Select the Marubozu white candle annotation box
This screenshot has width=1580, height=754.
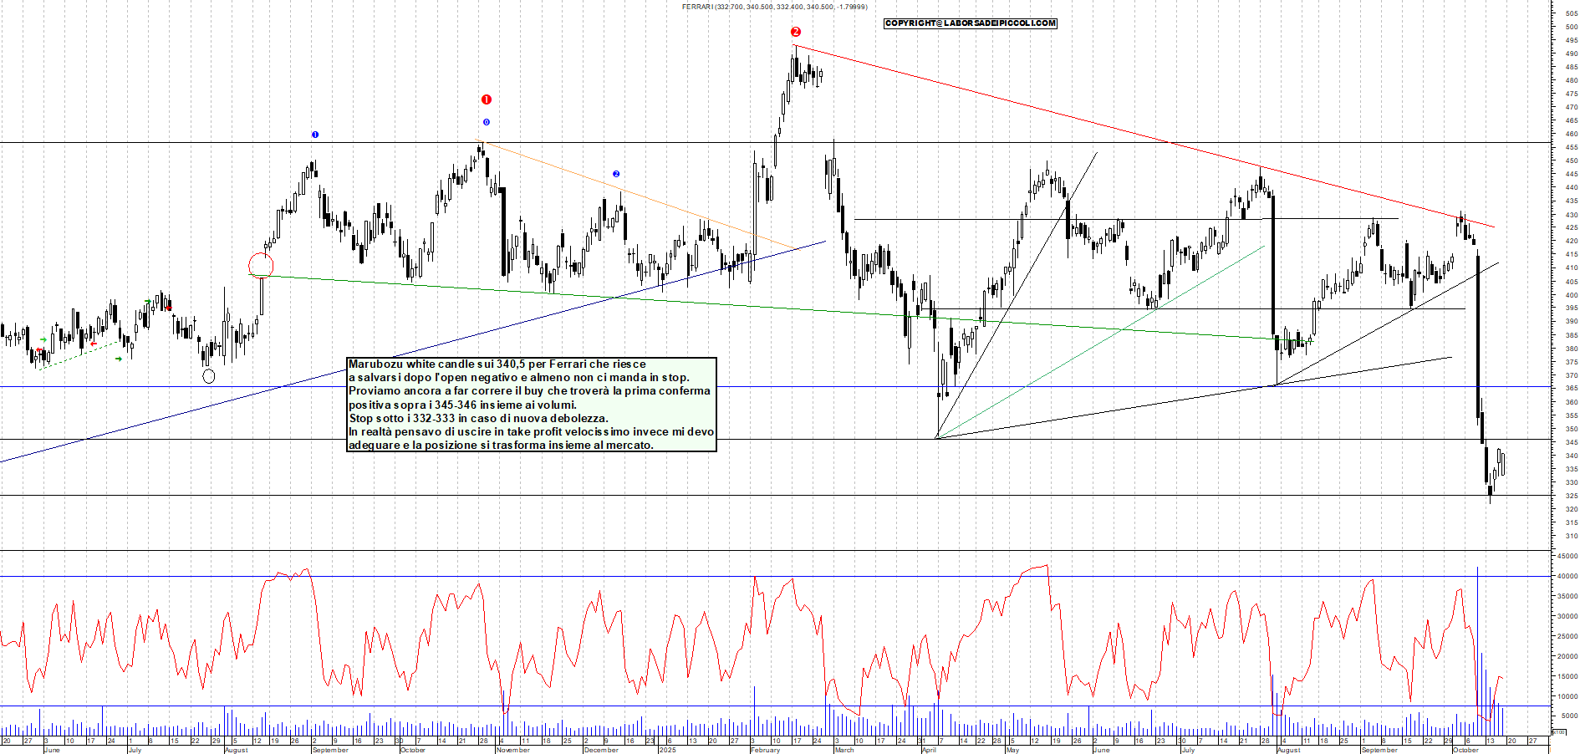(532, 405)
